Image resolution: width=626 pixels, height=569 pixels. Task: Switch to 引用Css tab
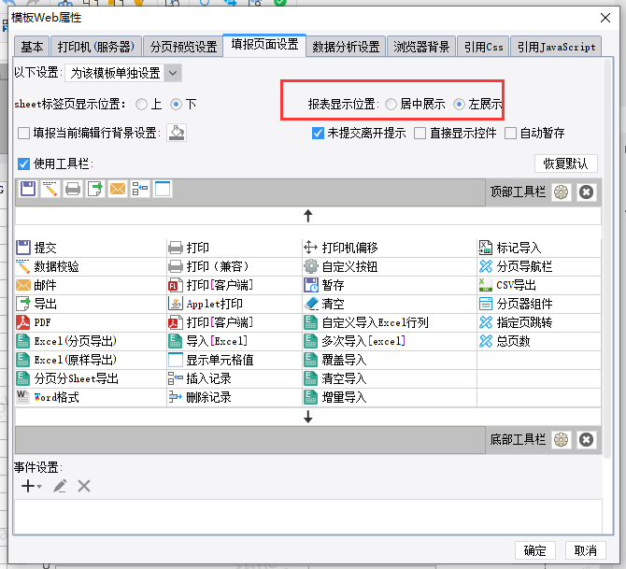click(483, 47)
